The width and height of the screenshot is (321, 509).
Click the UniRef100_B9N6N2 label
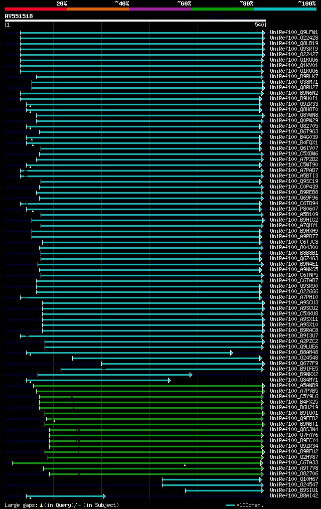294,93
